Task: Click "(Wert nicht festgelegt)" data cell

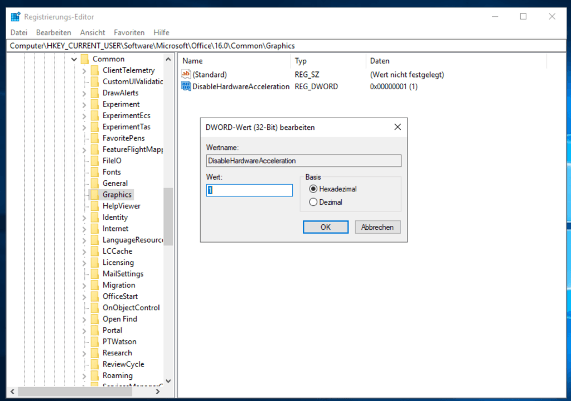Action: point(407,74)
